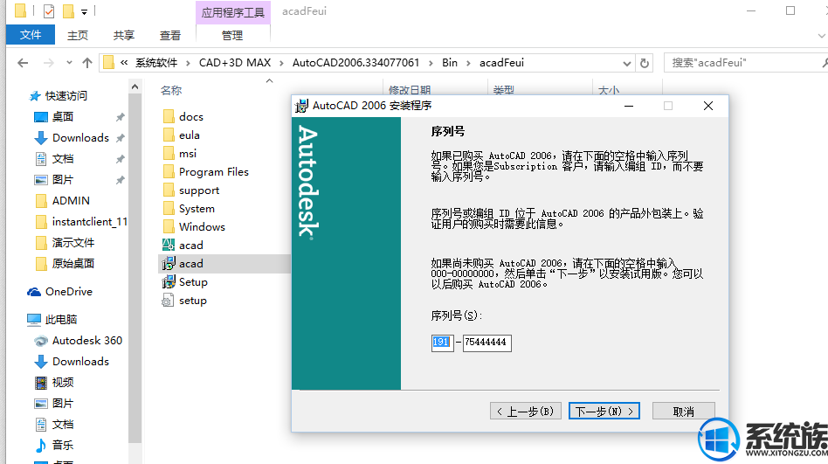Viewport: 828px width, 464px height.
Task: Expand the address bar history dropdown
Action: point(627,64)
